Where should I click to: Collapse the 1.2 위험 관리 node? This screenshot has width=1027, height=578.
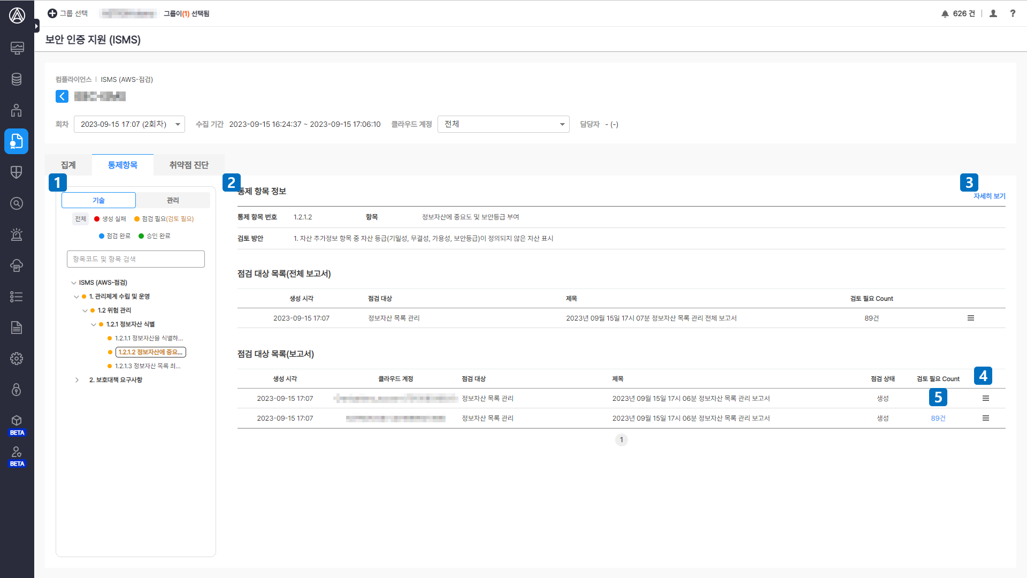tap(85, 310)
